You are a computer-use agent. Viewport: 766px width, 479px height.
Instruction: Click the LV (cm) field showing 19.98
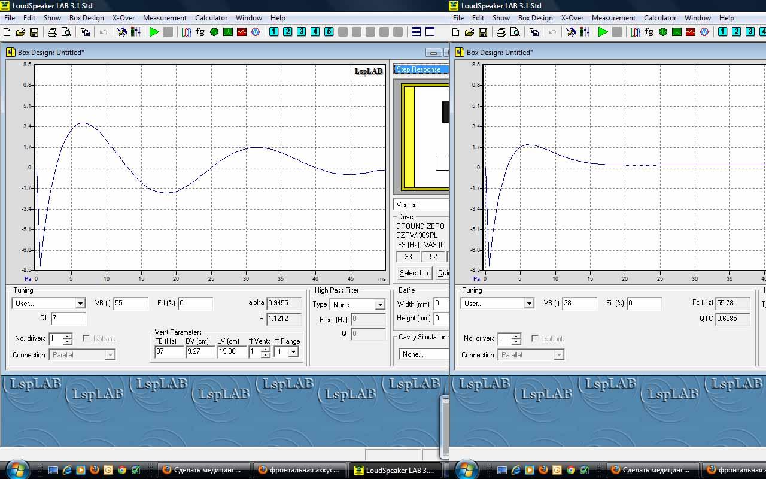232,352
